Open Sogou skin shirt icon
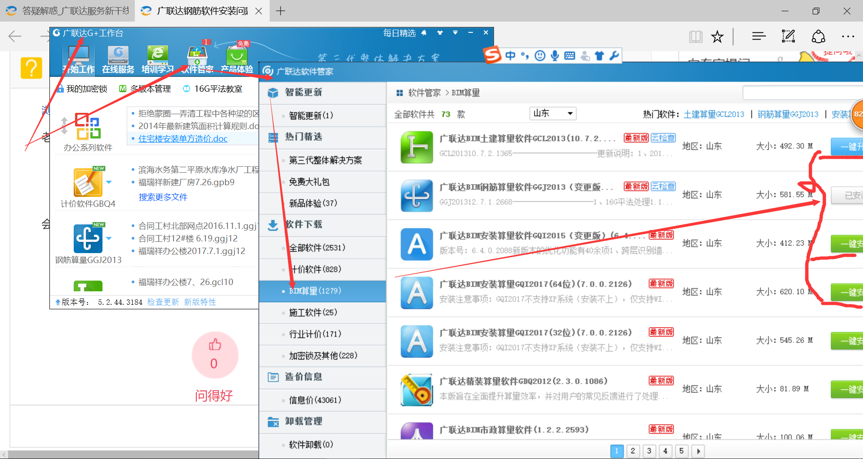The height and width of the screenshot is (459, 863). pyautogui.click(x=599, y=56)
